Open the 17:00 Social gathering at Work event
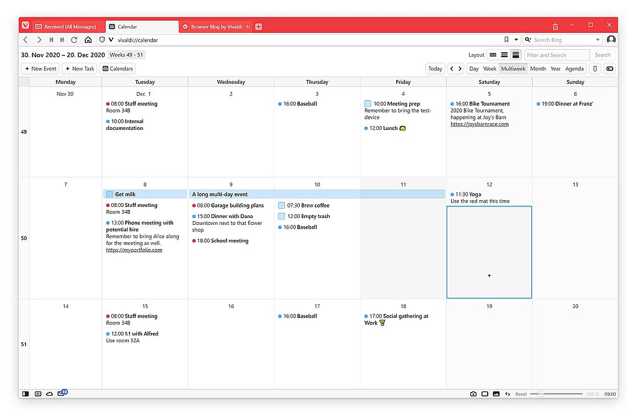Image resolution: width=637 pixels, height=415 pixels. (x=396, y=320)
